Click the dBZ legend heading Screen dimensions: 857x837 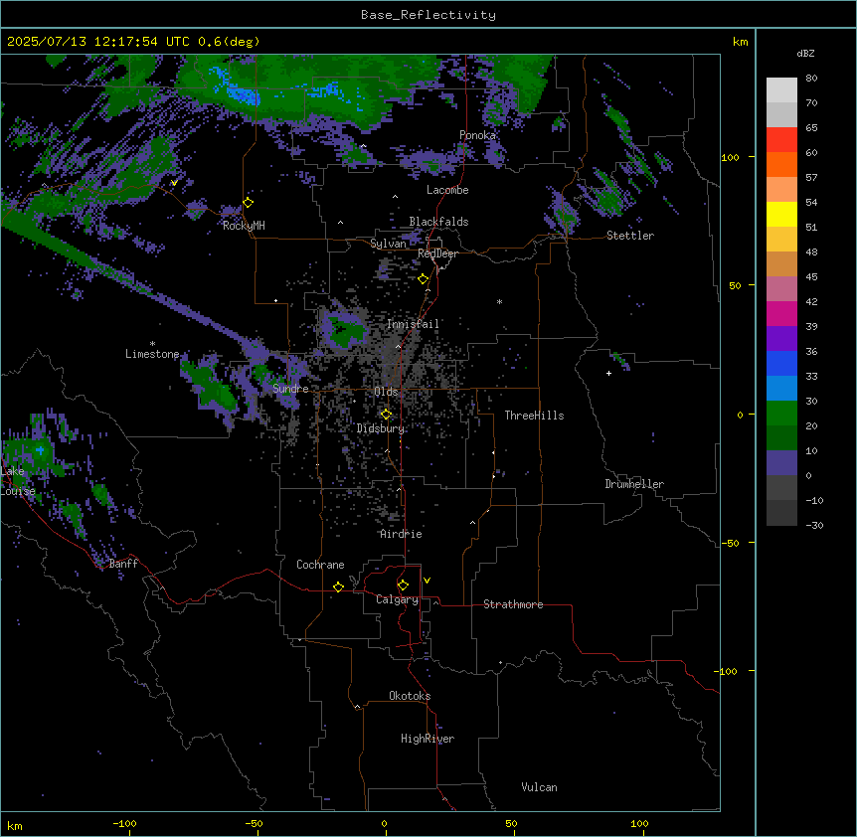[805, 54]
